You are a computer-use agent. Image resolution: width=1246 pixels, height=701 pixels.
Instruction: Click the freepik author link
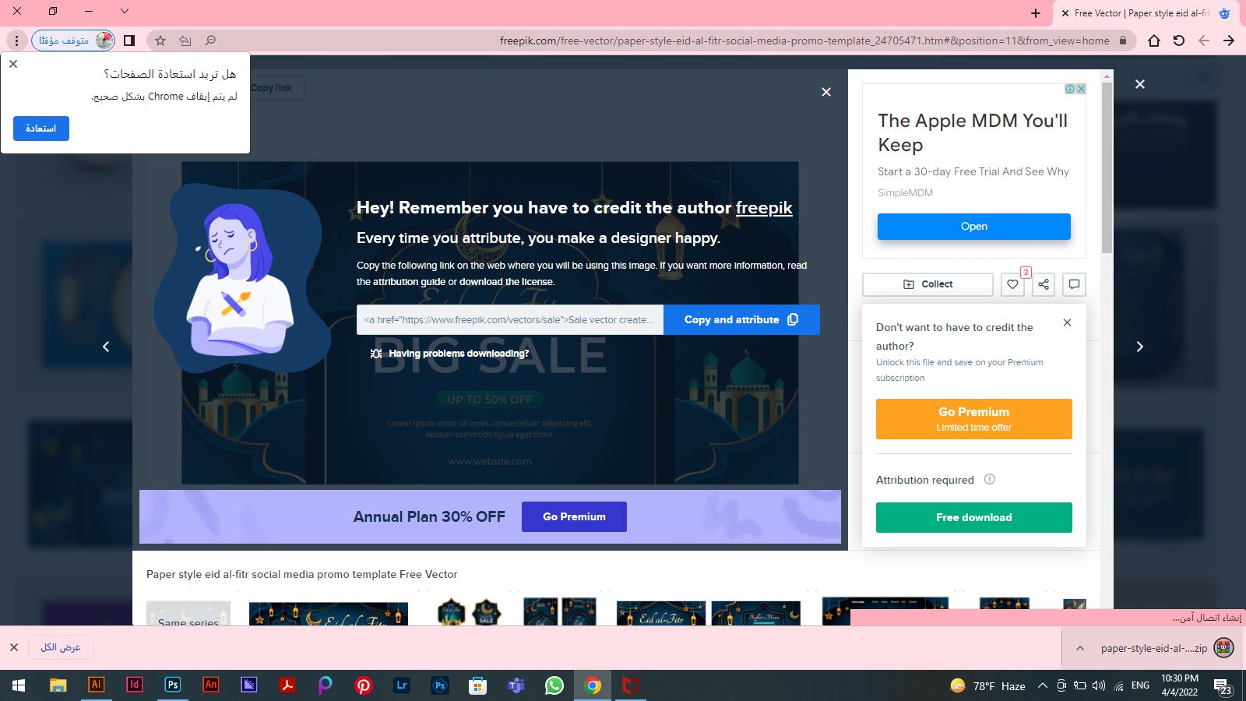pos(763,208)
